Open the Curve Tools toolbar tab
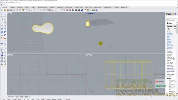The image size is (178, 100). pos(69,7)
